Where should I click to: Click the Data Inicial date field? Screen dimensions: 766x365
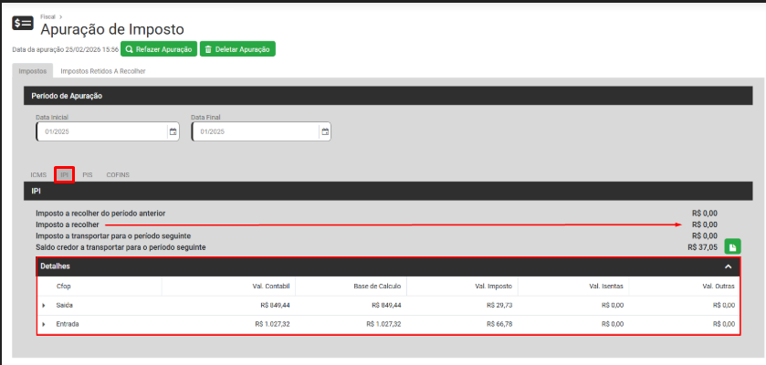pyautogui.click(x=100, y=131)
